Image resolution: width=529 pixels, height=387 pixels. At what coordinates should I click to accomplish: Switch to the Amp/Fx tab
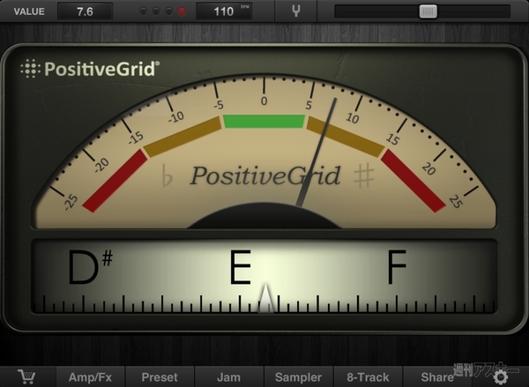tap(90, 377)
